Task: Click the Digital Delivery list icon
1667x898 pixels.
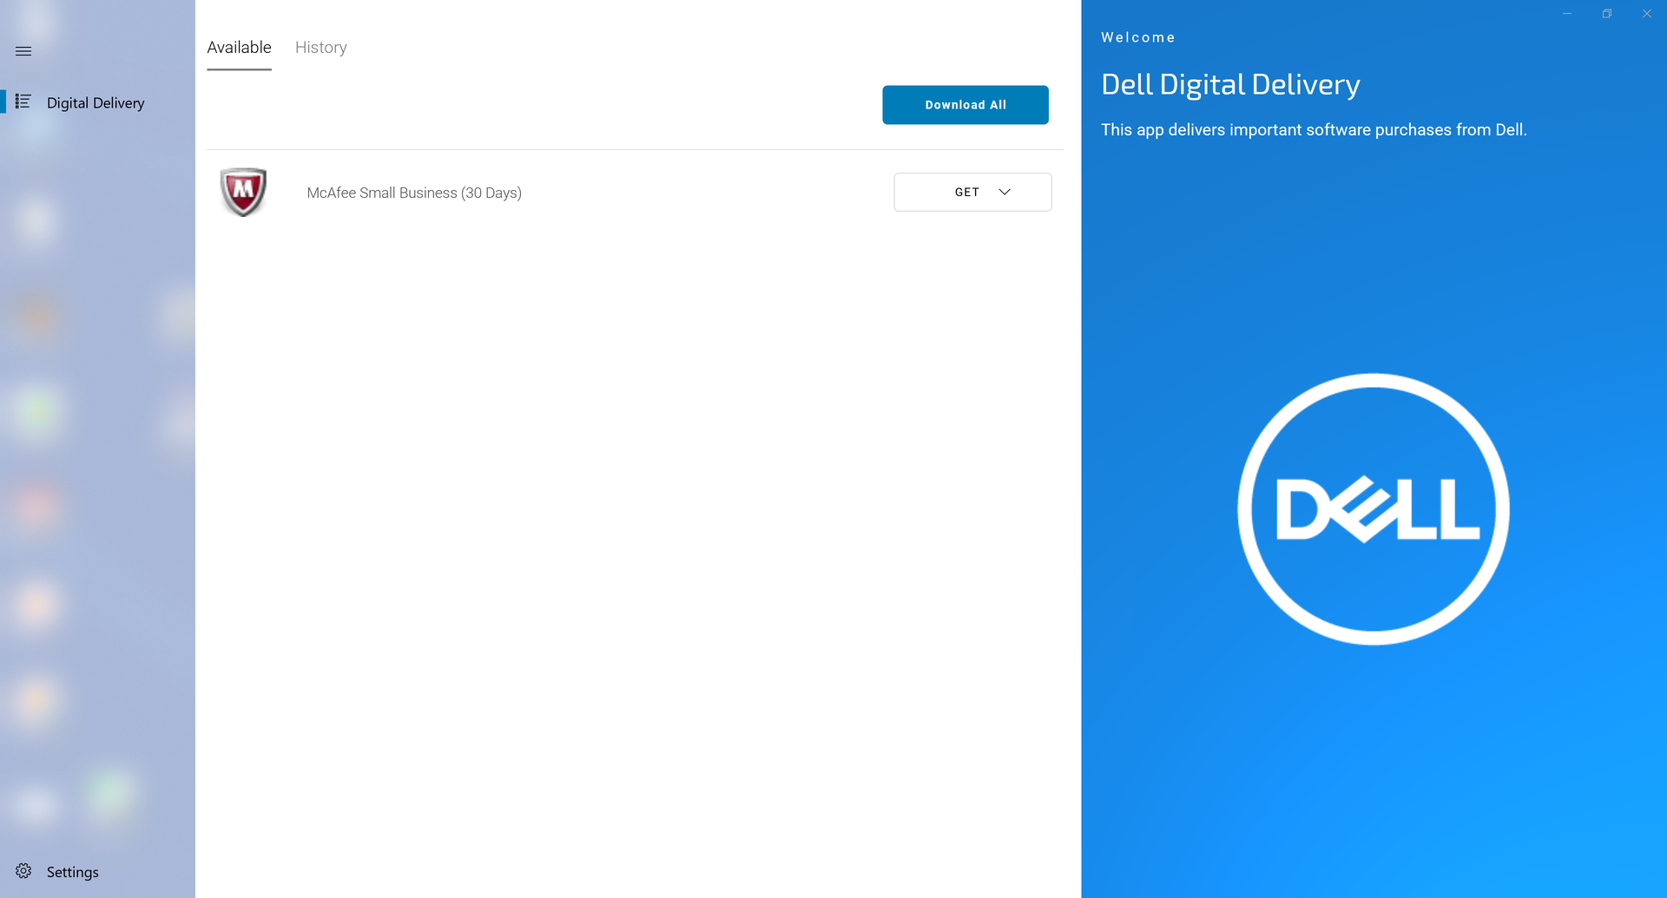Action: (x=23, y=102)
